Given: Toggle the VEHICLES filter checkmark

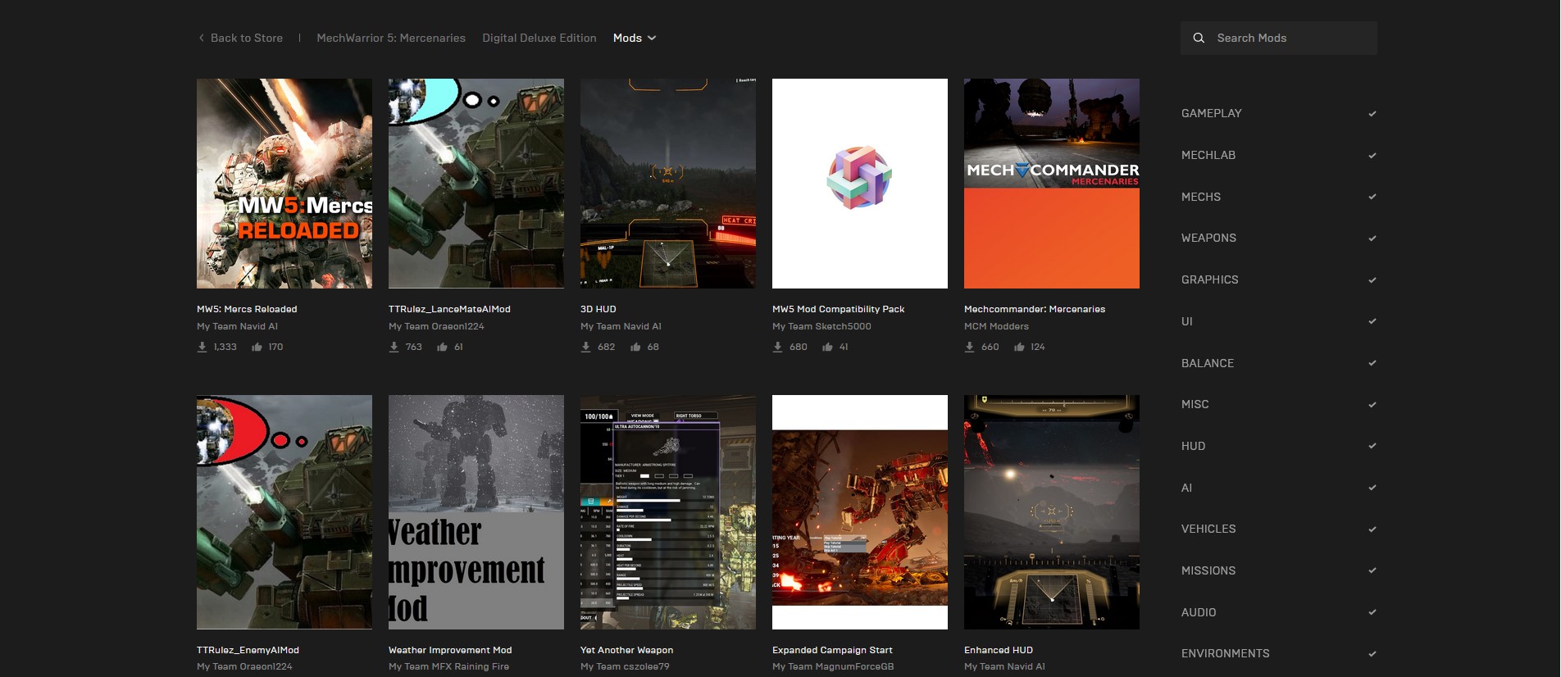Looking at the screenshot, I should coord(1372,529).
